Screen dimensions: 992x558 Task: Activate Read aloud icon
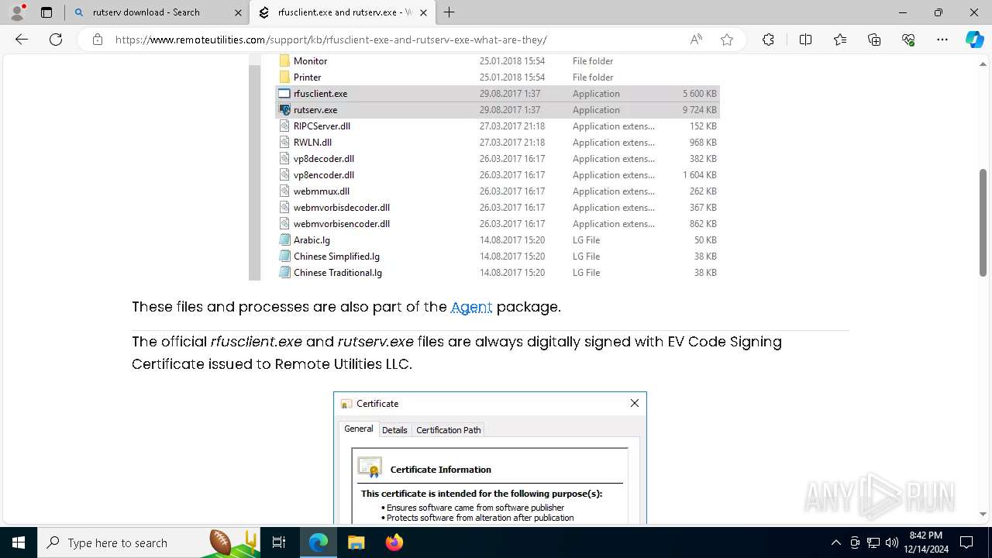point(696,40)
